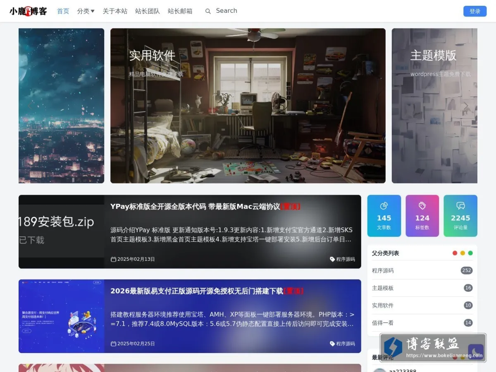This screenshot has height=372, width=496.
Task: Click the 小鹿博客 site logo
Action: pyautogui.click(x=28, y=11)
